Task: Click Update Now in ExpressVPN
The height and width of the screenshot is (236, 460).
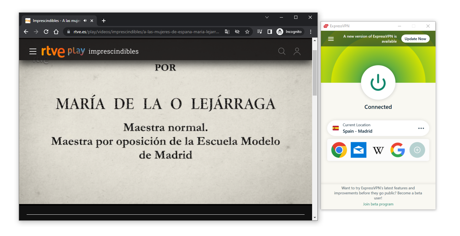Action: [x=415, y=39]
